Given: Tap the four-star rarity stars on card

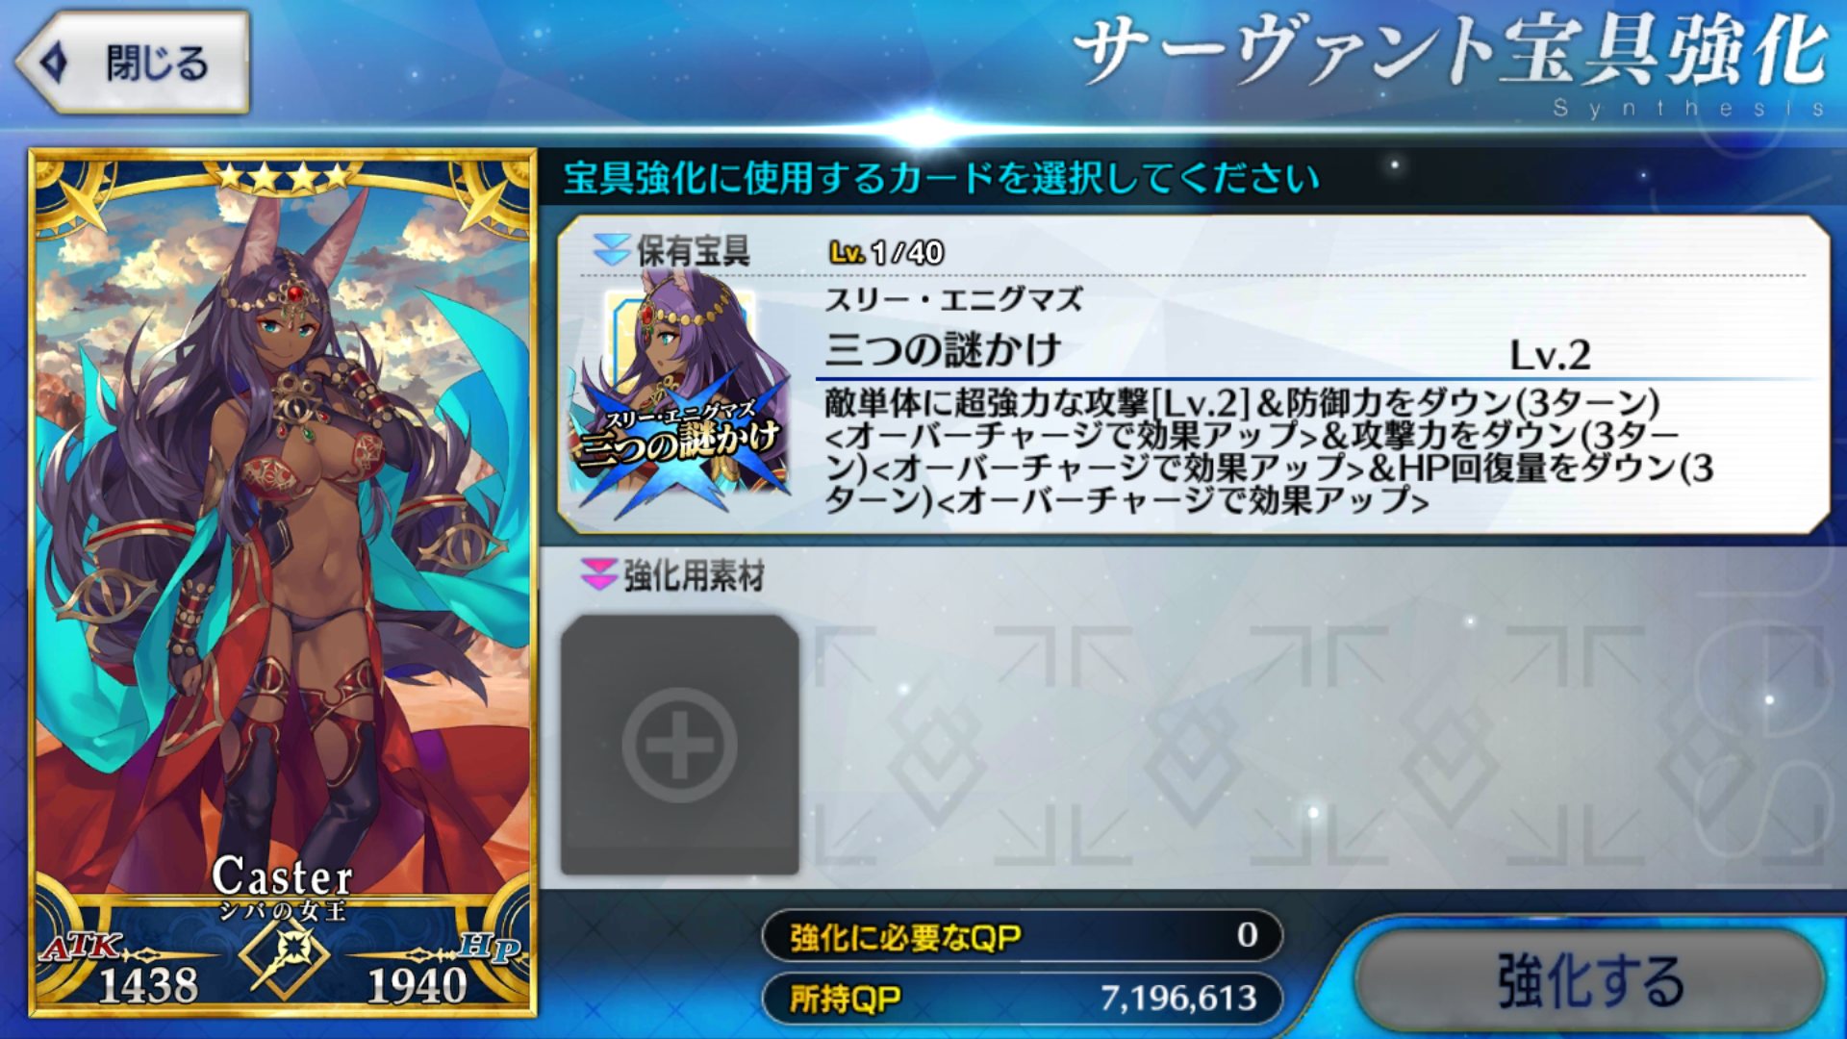Looking at the screenshot, I should 283,175.
